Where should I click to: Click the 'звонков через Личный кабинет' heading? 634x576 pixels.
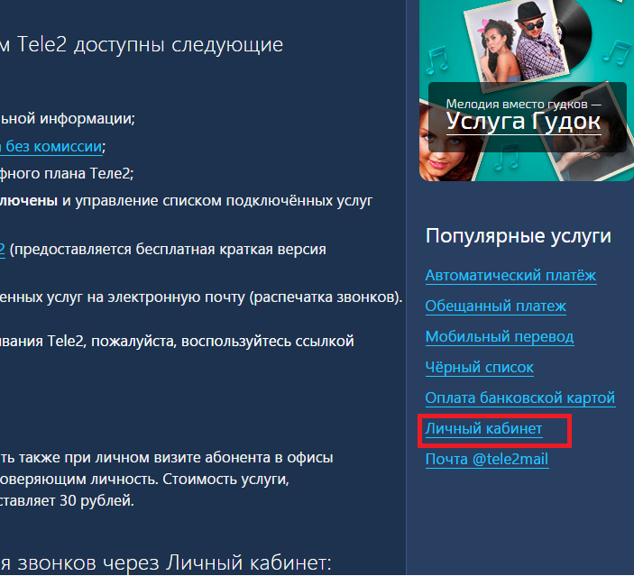click(167, 563)
